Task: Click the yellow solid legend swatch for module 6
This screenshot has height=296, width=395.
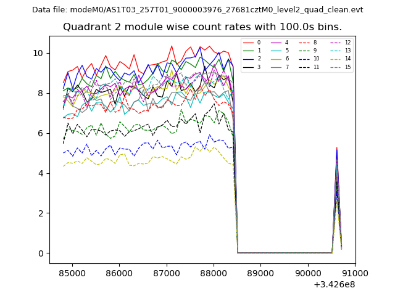Action: [x=277, y=59]
